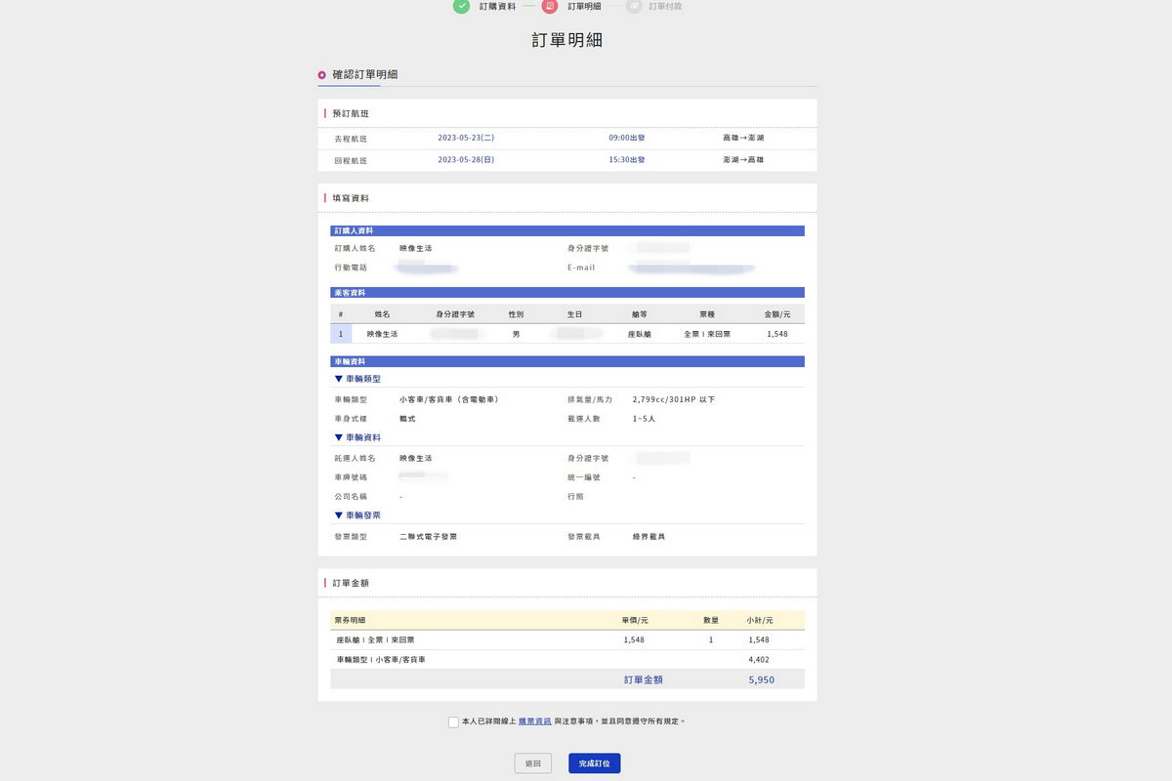Image resolution: width=1172 pixels, height=781 pixels.
Task: Collapse the 車輛類型 section triangle
Action: [339, 378]
